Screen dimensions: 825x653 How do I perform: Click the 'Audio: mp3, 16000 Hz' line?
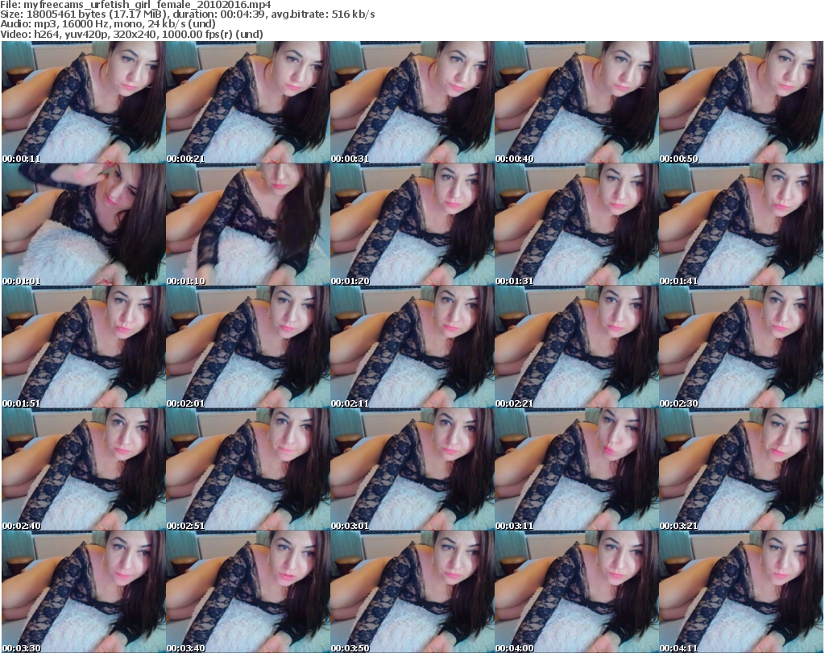[108, 24]
